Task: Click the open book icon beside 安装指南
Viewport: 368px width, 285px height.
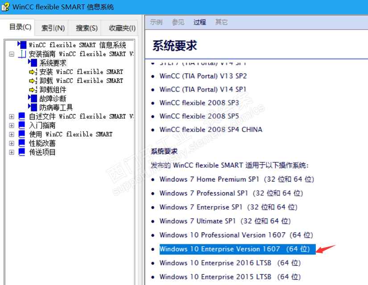Action: coord(22,54)
